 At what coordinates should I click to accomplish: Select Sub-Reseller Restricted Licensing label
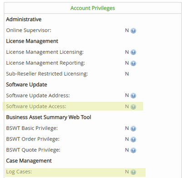tap(47, 74)
